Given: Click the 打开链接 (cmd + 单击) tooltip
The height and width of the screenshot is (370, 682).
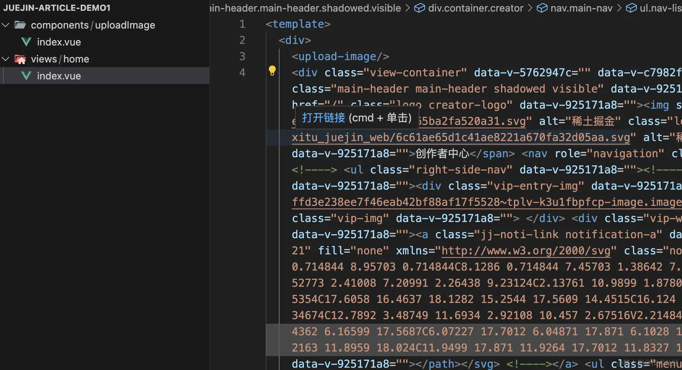Looking at the screenshot, I should click(357, 118).
